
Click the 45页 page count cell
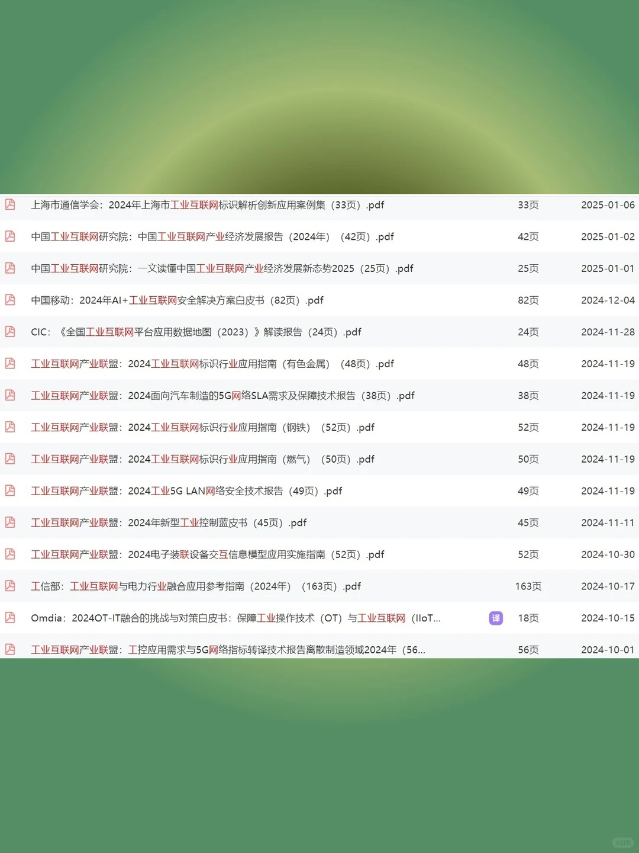coord(528,523)
